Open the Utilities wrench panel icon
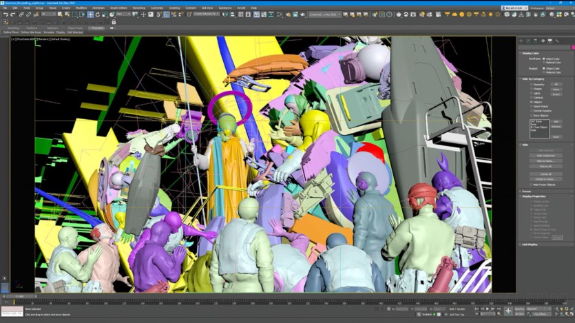This screenshot has width=575, height=323. pyautogui.click(x=557, y=41)
